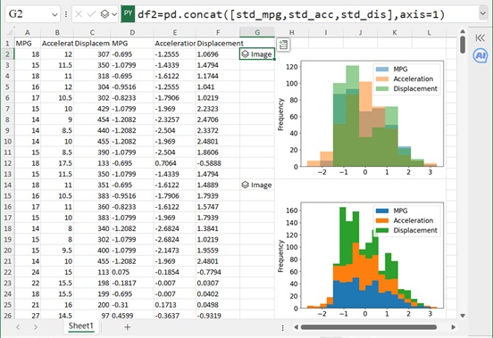This screenshot has width=493, height=338.
Task: Click cell F2 with value 1.0696
Action: coord(218,54)
